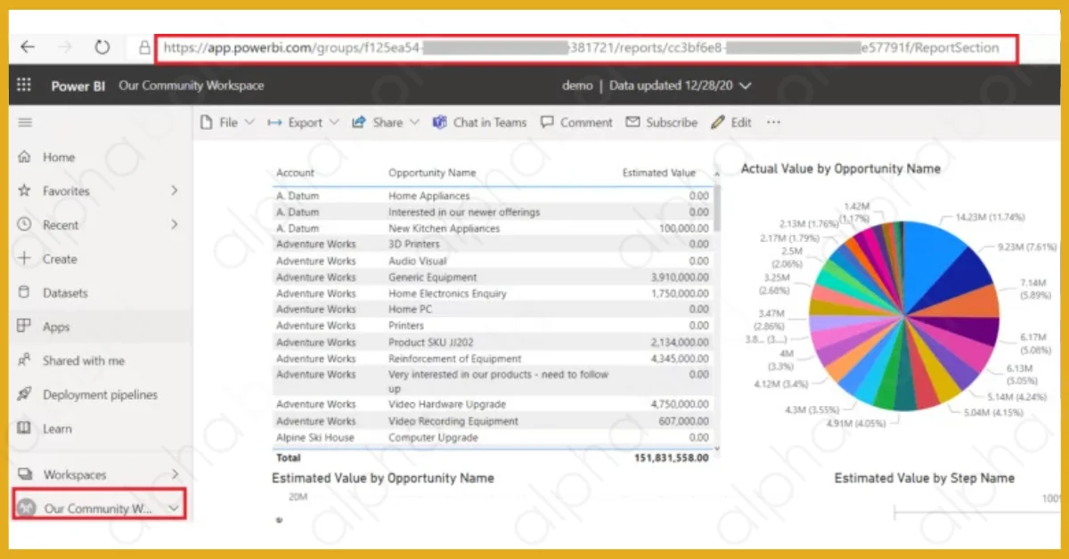
Task: Select the New Kitchen Appliances row
Action: (492, 229)
